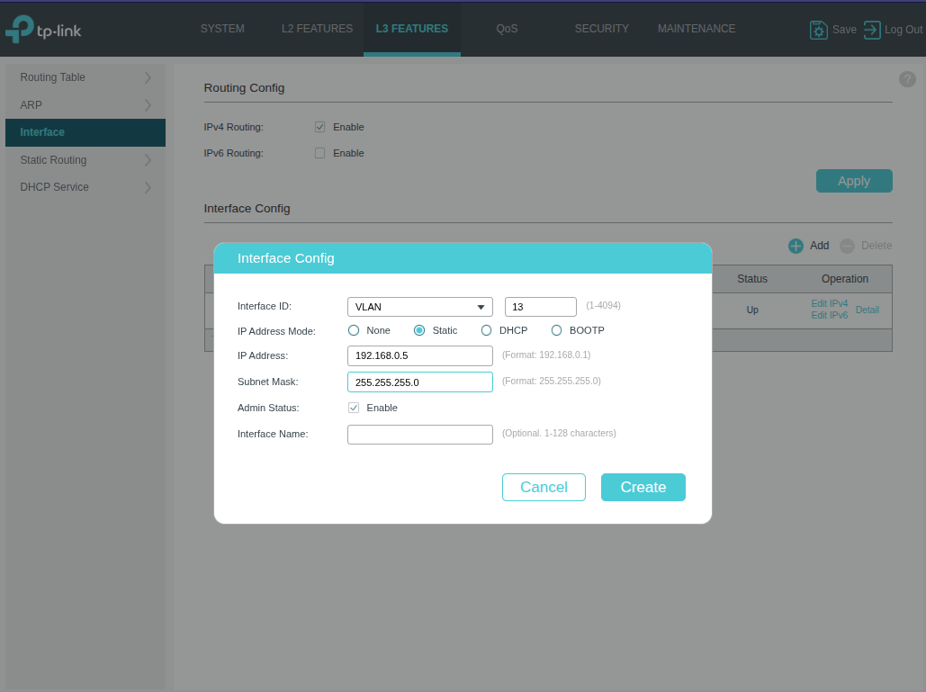Select Static IP address mode
This screenshot has height=692, width=926.
[419, 330]
